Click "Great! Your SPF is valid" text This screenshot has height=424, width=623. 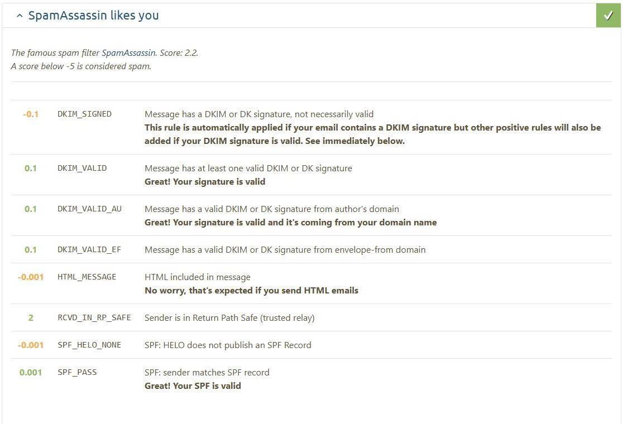(193, 386)
